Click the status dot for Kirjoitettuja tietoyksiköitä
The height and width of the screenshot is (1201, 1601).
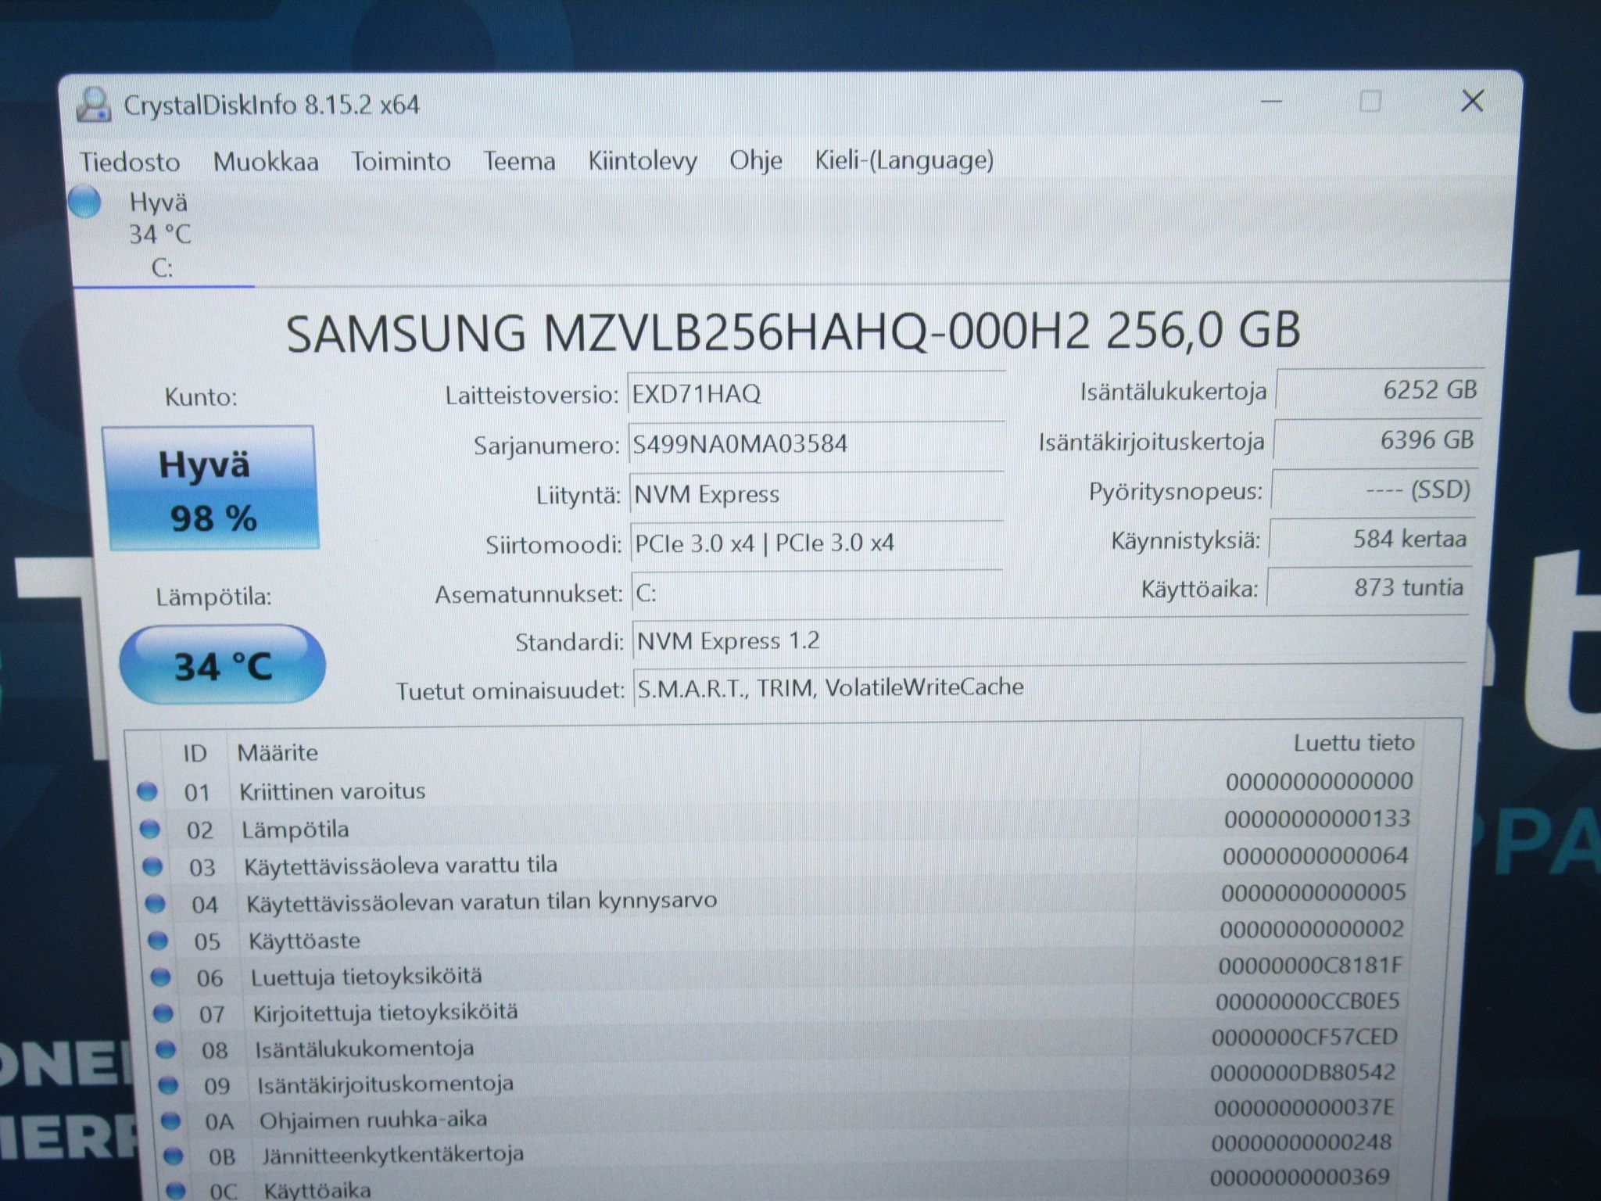[x=163, y=1014]
